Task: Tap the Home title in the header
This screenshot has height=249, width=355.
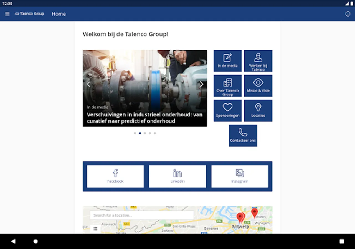Action: 59,14
